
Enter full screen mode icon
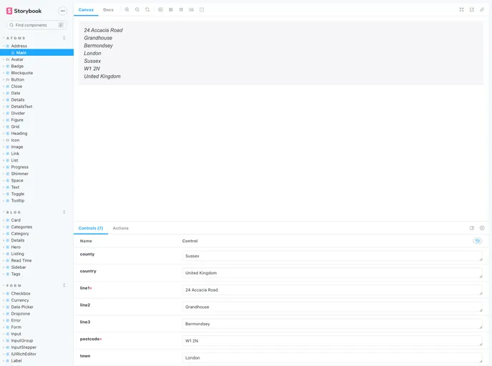[461, 10]
